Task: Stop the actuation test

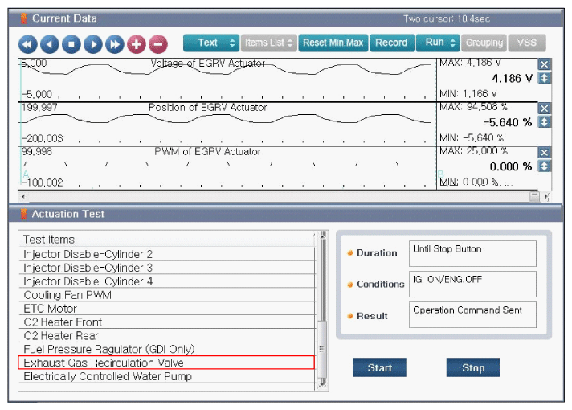Action: pyautogui.click(x=472, y=367)
